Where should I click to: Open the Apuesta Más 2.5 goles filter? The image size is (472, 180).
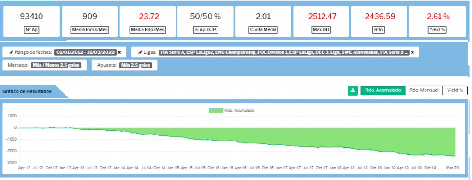tap(136, 65)
